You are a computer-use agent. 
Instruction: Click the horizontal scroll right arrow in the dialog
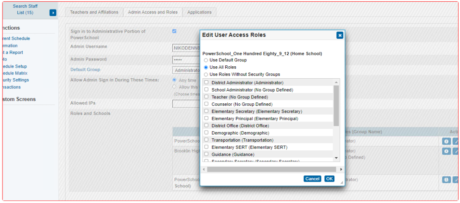coord(341,169)
